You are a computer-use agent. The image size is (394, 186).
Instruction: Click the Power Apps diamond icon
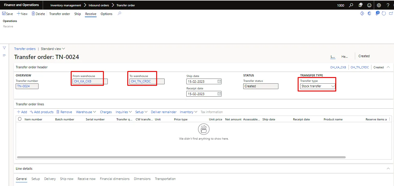362,14
